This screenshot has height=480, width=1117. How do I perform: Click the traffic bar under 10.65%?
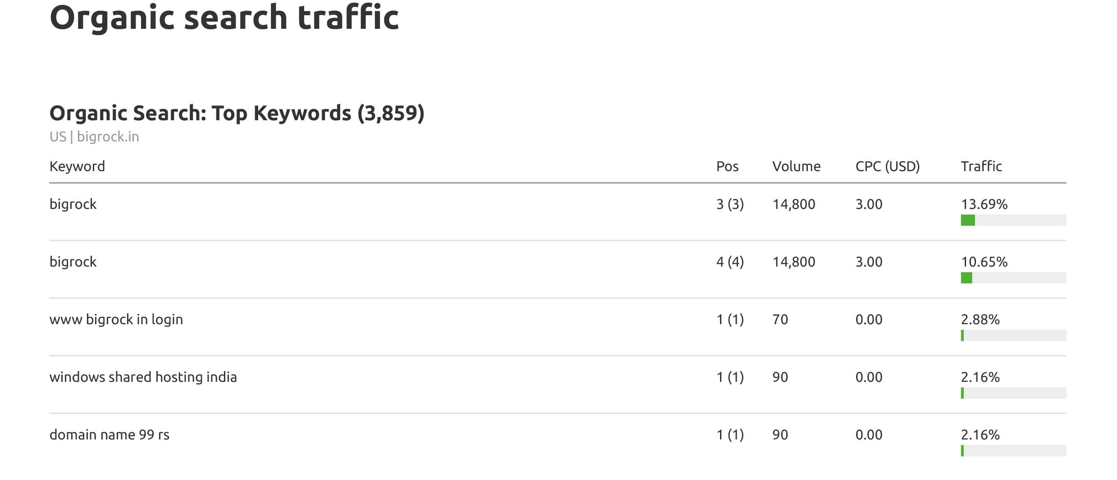point(1013,278)
